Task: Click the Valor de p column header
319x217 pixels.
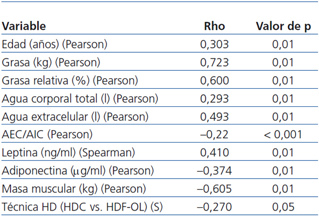Action: (282, 26)
